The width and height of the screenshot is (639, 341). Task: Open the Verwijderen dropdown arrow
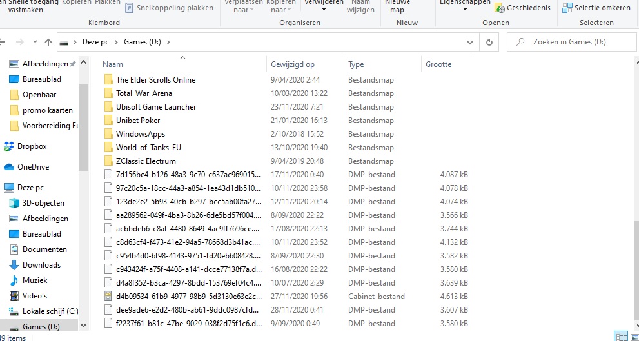[324, 10]
